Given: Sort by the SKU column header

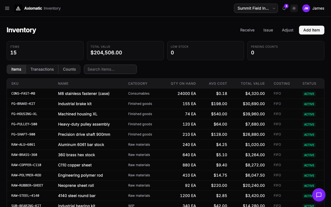Looking at the screenshot, I should tap(15, 83).
